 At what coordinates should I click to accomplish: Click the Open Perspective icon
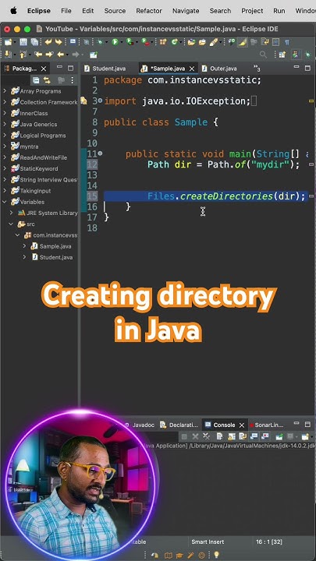click(x=282, y=55)
